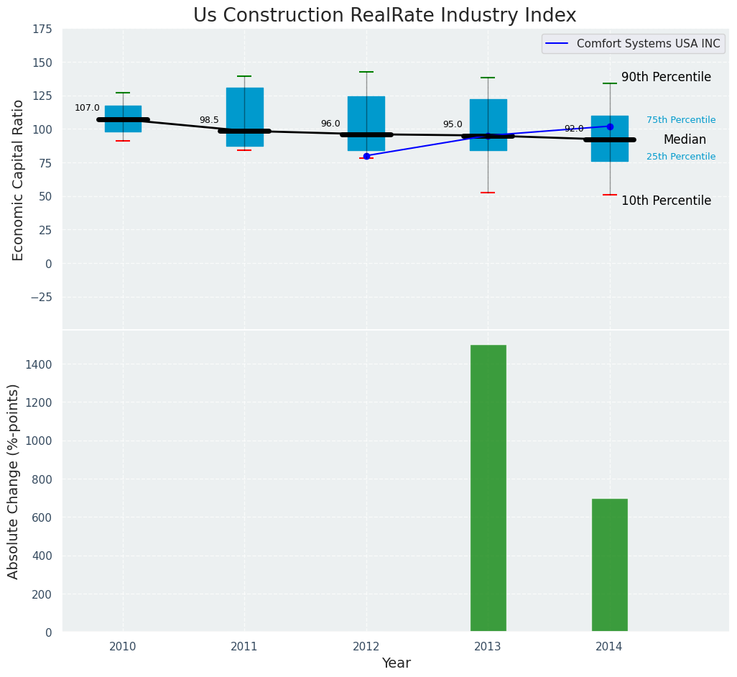
Task: Click the blue legend line sample
Action: click(x=557, y=44)
